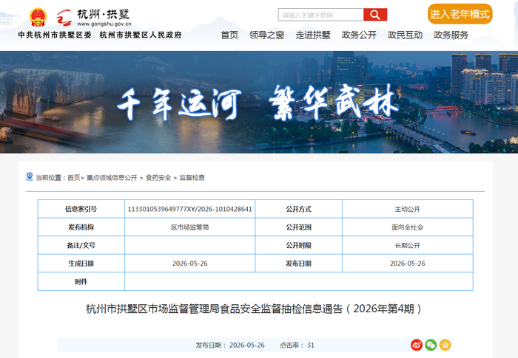Click the 公开时限 label cell
Screen dimensions: 518x358
tap(299, 245)
